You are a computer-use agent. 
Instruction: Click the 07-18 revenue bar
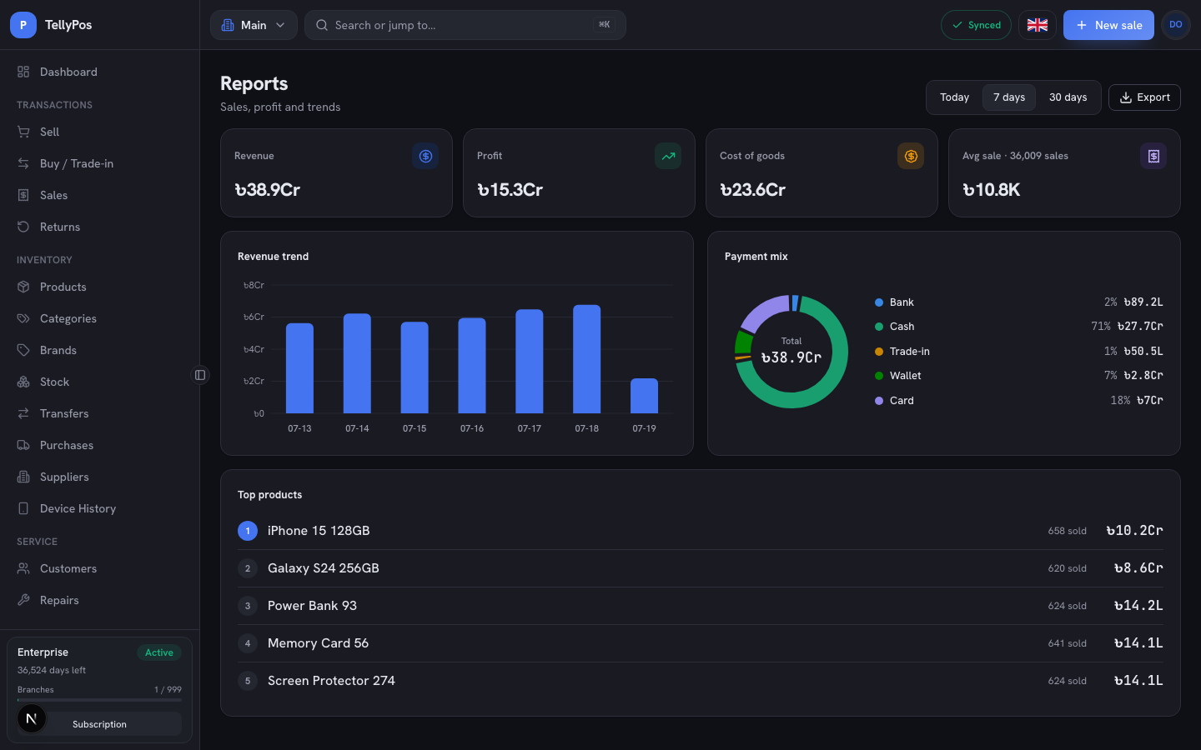[x=586, y=359]
